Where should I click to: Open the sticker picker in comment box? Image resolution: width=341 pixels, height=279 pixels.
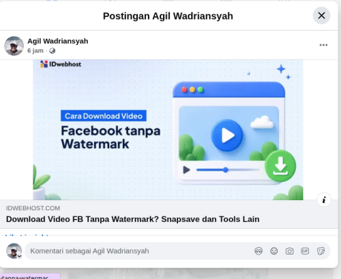(321, 251)
